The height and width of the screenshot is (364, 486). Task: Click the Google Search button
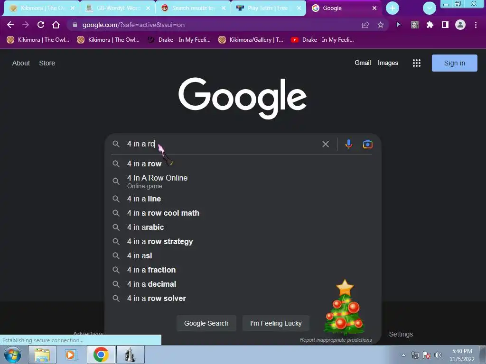[x=206, y=323]
